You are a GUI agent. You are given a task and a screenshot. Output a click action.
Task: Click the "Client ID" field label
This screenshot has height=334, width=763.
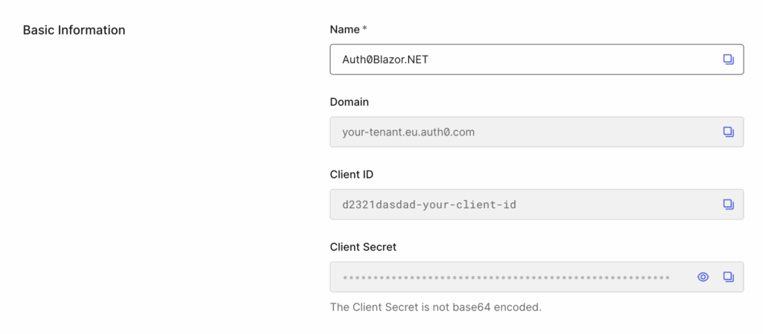352,174
